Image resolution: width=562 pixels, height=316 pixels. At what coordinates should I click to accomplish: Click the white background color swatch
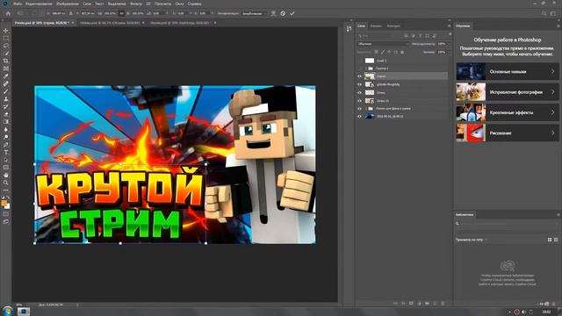click(8, 207)
